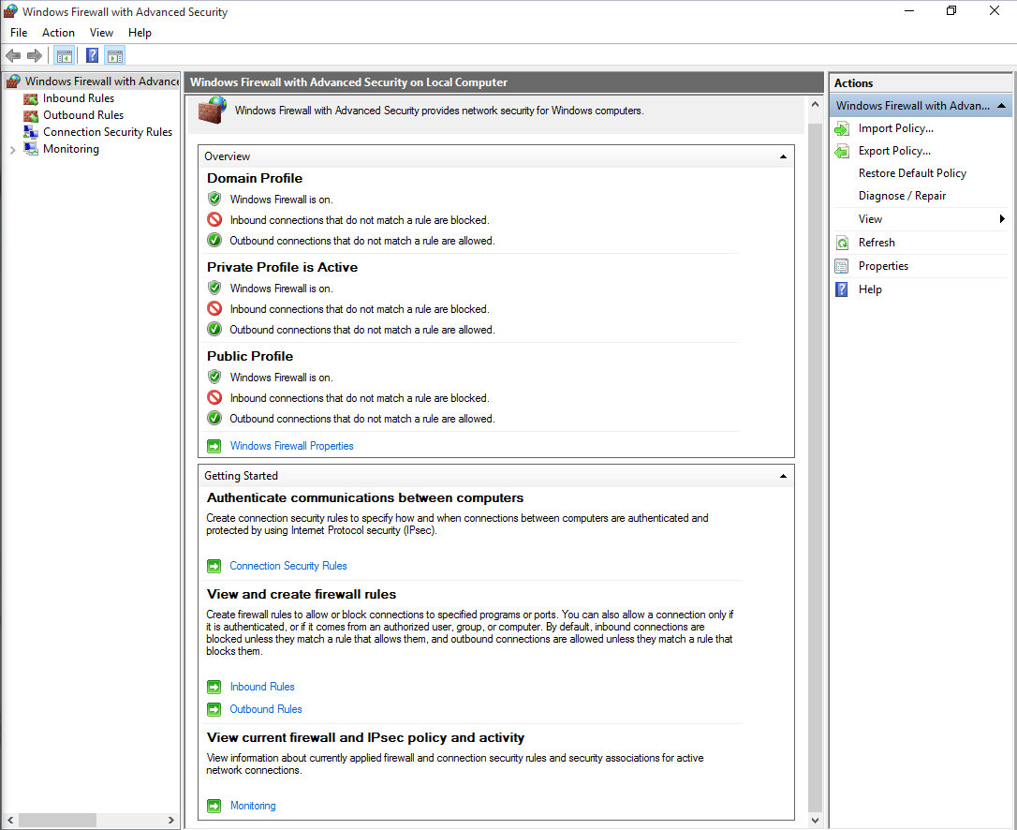Click the Forward arrow toolbar icon
The height and width of the screenshot is (830, 1017).
(x=35, y=56)
